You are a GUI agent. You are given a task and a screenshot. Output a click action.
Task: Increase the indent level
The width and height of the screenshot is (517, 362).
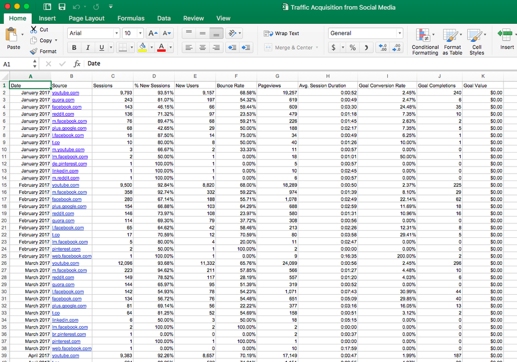[x=246, y=48]
